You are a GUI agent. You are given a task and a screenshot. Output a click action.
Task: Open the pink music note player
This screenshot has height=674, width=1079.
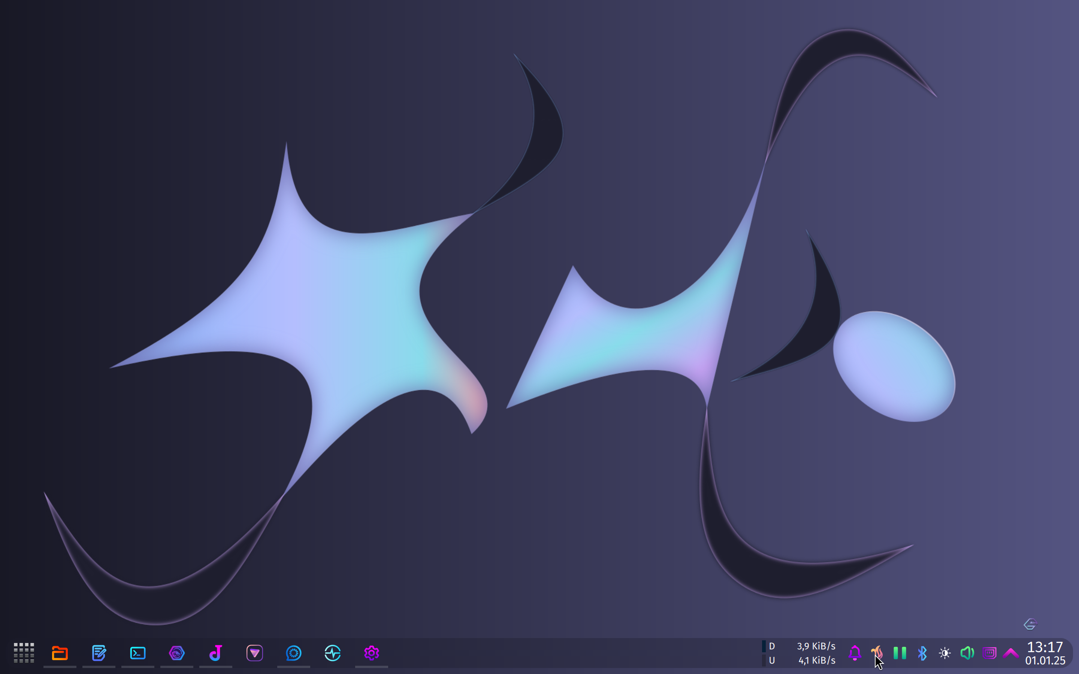point(216,653)
